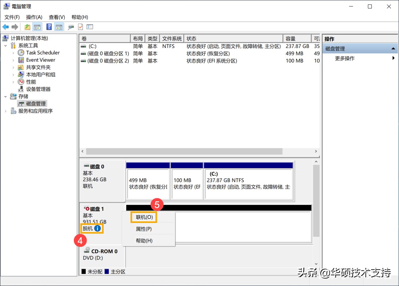The image size is (399, 286).
Task: Collapse the 系统工具 tree node
Action: (x=6, y=45)
